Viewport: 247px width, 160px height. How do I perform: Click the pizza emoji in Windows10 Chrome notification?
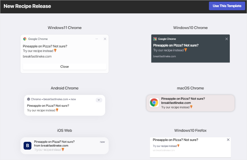(x=185, y=50)
